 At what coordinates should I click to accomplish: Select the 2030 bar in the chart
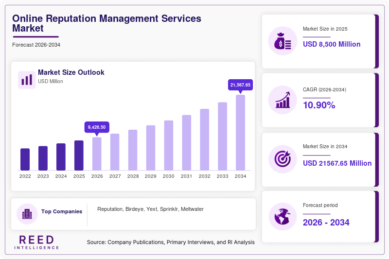(x=169, y=145)
